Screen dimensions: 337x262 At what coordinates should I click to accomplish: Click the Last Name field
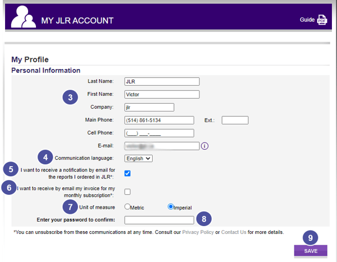pyautogui.click(x=162, y=81)
